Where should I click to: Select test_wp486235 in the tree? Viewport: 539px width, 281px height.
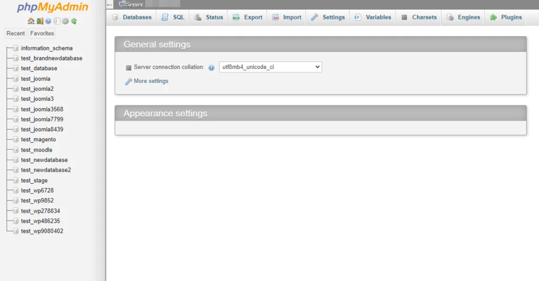click(x=40, y=221)
